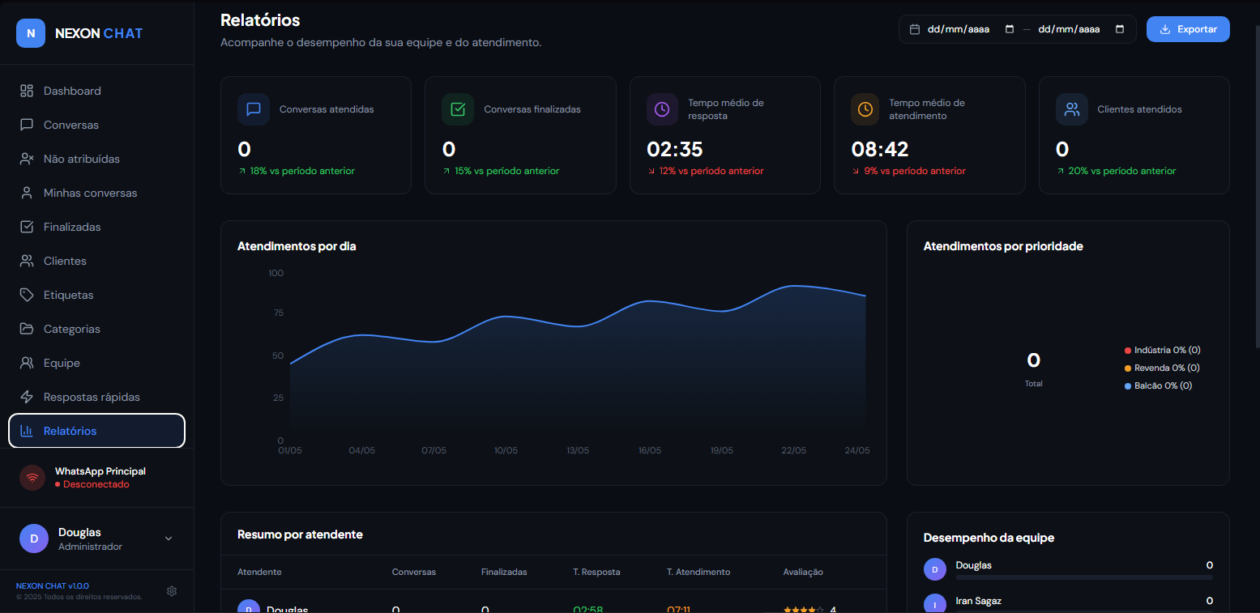Click the Conversas speech bubble icon
1260x613 pixels.
[x=27, y=125]
